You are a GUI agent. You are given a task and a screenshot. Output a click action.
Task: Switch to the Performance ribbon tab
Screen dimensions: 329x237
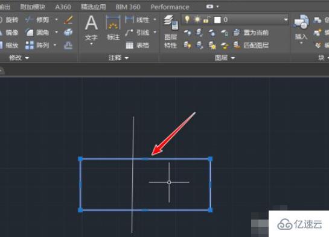[x=170, y=7]
